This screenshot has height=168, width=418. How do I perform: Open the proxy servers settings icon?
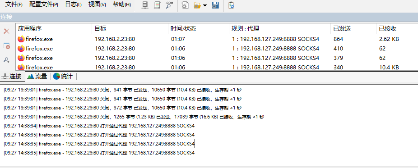[145, 5]
